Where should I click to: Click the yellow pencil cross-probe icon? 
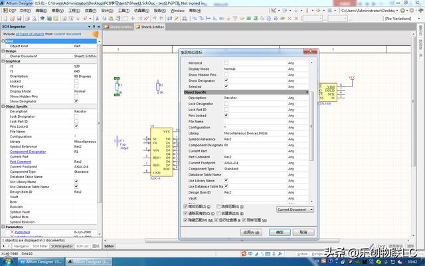[177, 19]
